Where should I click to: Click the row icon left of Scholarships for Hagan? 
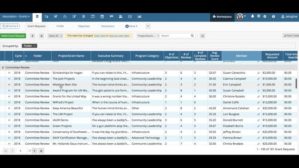point(9,73)
